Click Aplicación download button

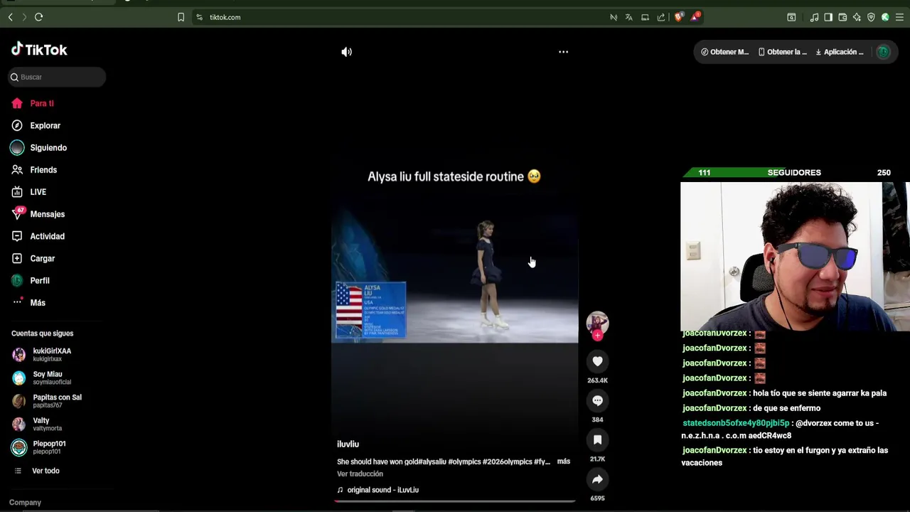click(x=839, y=52)
